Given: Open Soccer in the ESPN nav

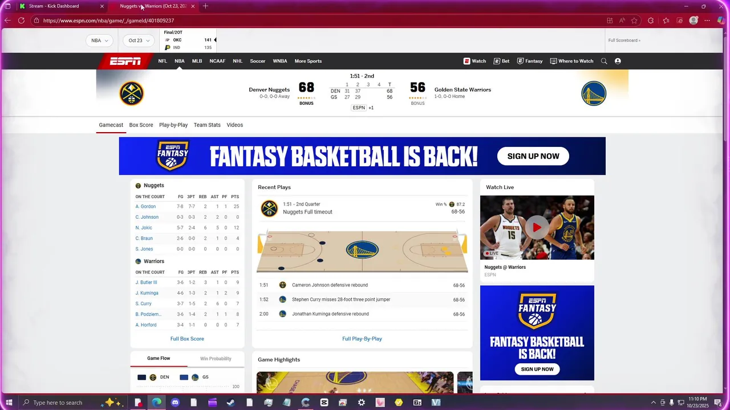Looking at the screenshot, I should (258, 61).
